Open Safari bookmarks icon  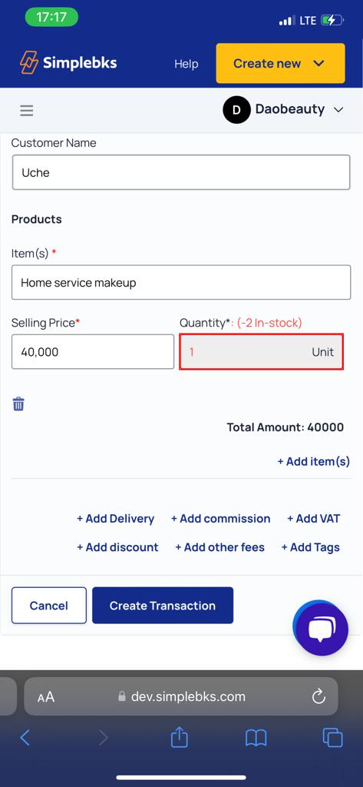click(256, 738)
